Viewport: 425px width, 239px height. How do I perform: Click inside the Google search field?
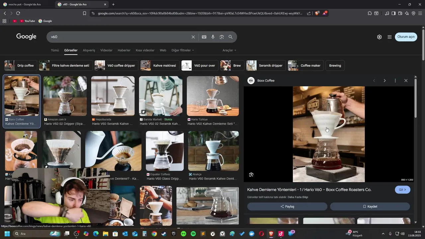(x=120, y=37)
